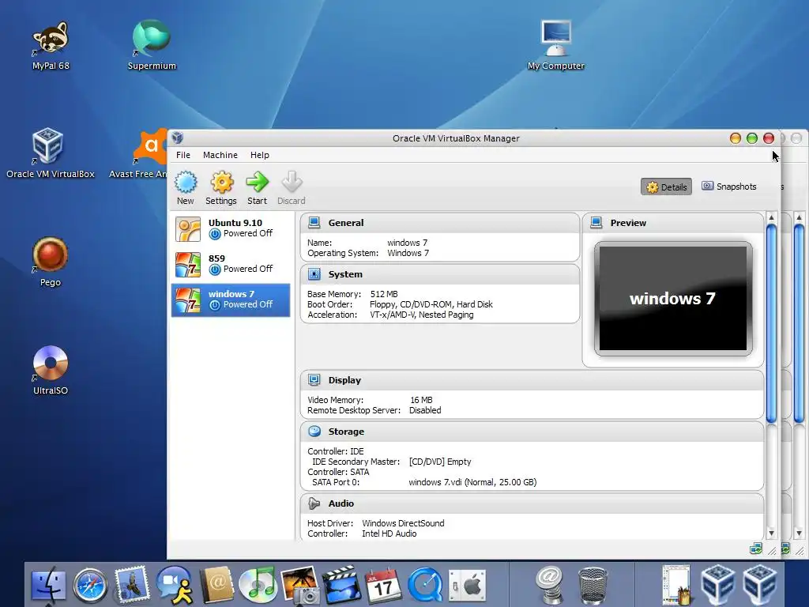809x607 pixels.
Task: Click the Preview section monitor icon
Action: point(596,222)
